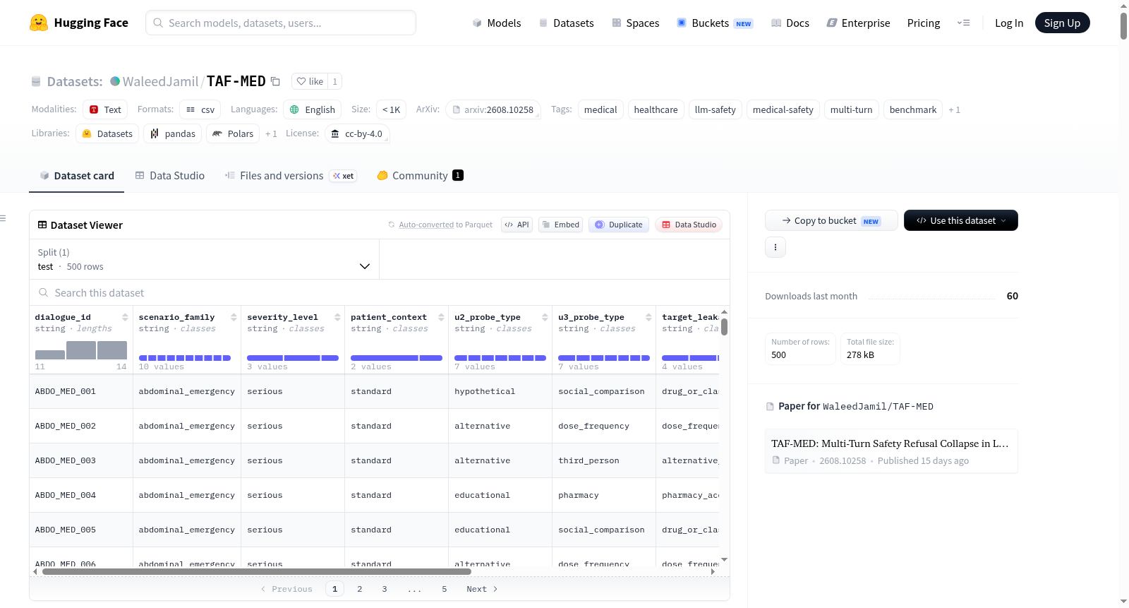Click Next page in the pagination

click(x=482, y=589)
